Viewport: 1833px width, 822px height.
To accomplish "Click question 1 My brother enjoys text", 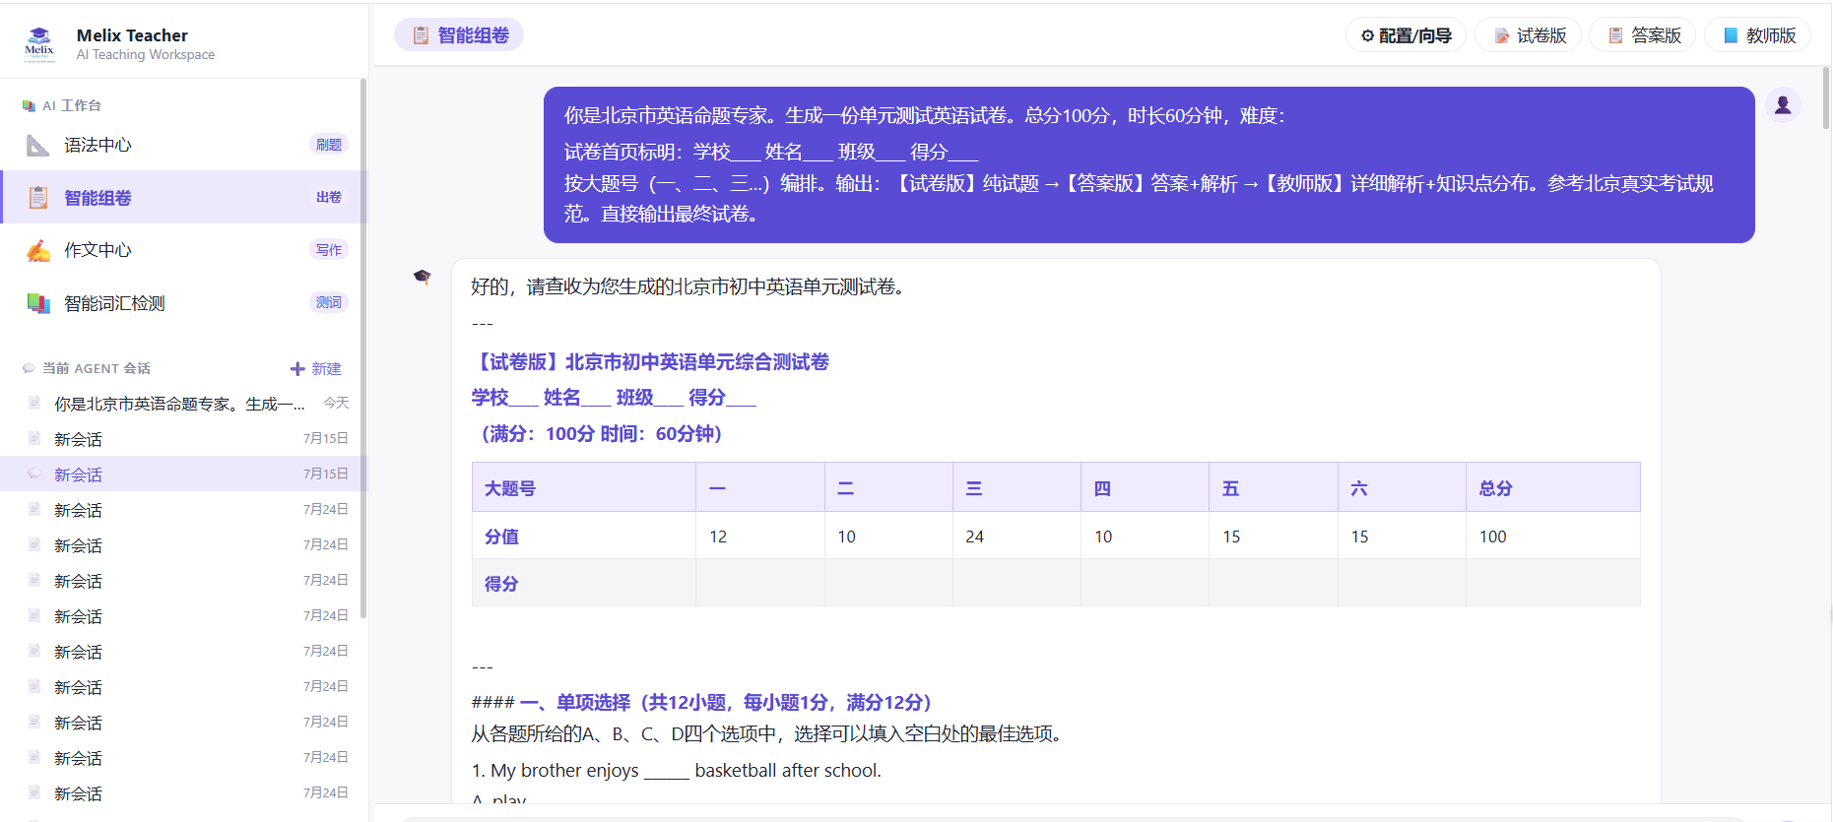I will point(677,771).
